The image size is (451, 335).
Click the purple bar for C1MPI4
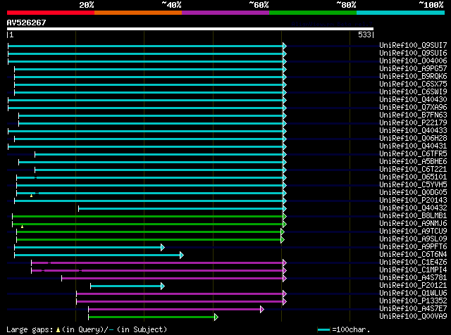point(157,271)
